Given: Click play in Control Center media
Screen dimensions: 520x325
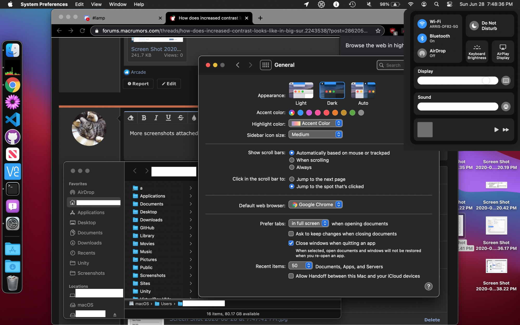Looking at the screenshot, I should click(496, 129).
